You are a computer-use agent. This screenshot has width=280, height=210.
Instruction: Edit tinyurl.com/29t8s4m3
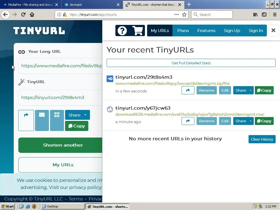(225, 90)
